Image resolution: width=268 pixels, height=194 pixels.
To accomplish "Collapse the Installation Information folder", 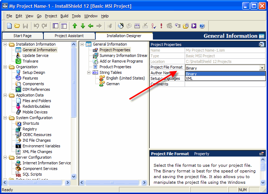I will click(5, 45).
